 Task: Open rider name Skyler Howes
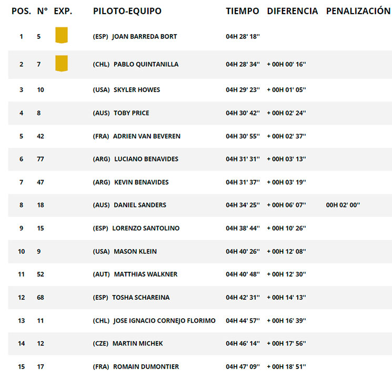pyautogui.click(x=137, y=90)
